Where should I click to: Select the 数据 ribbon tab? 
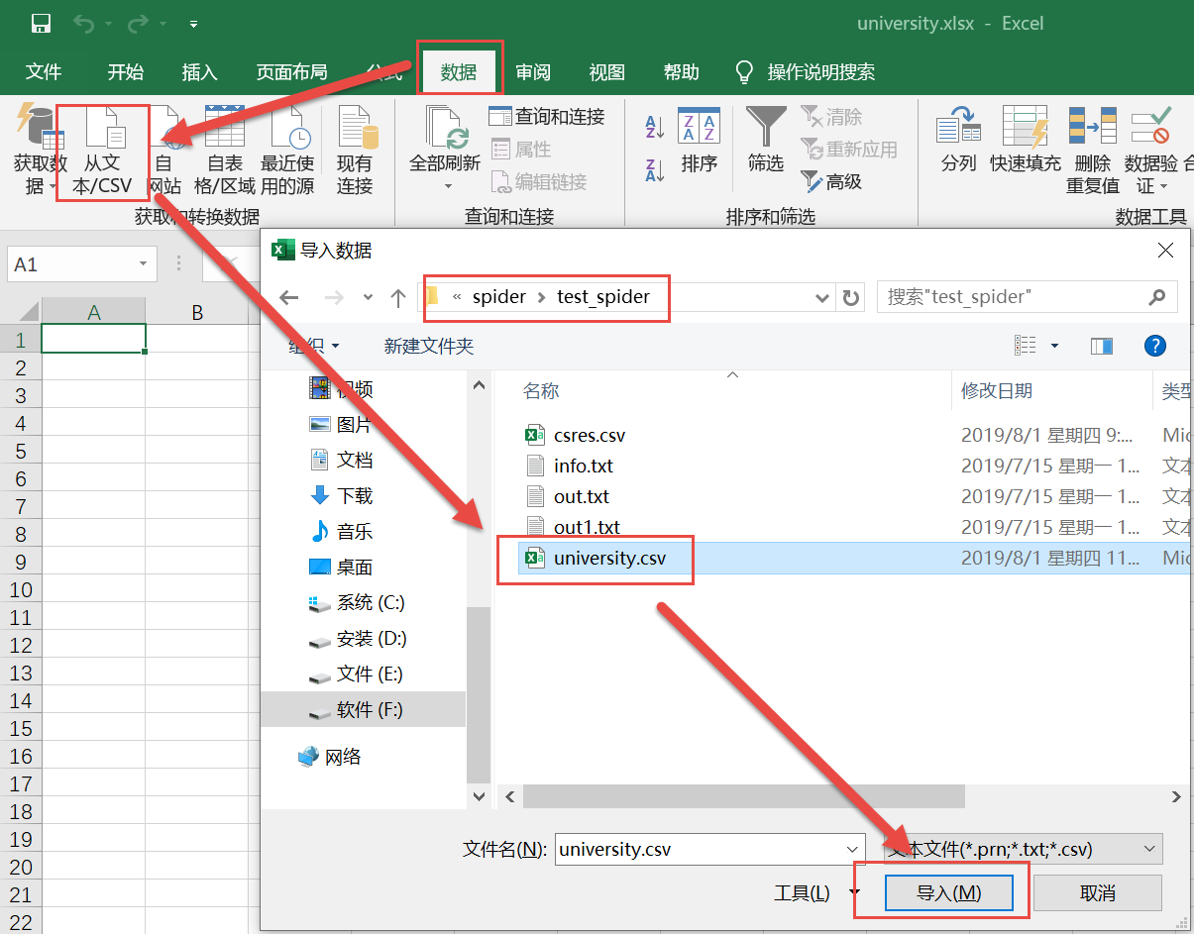coord(459,72)
